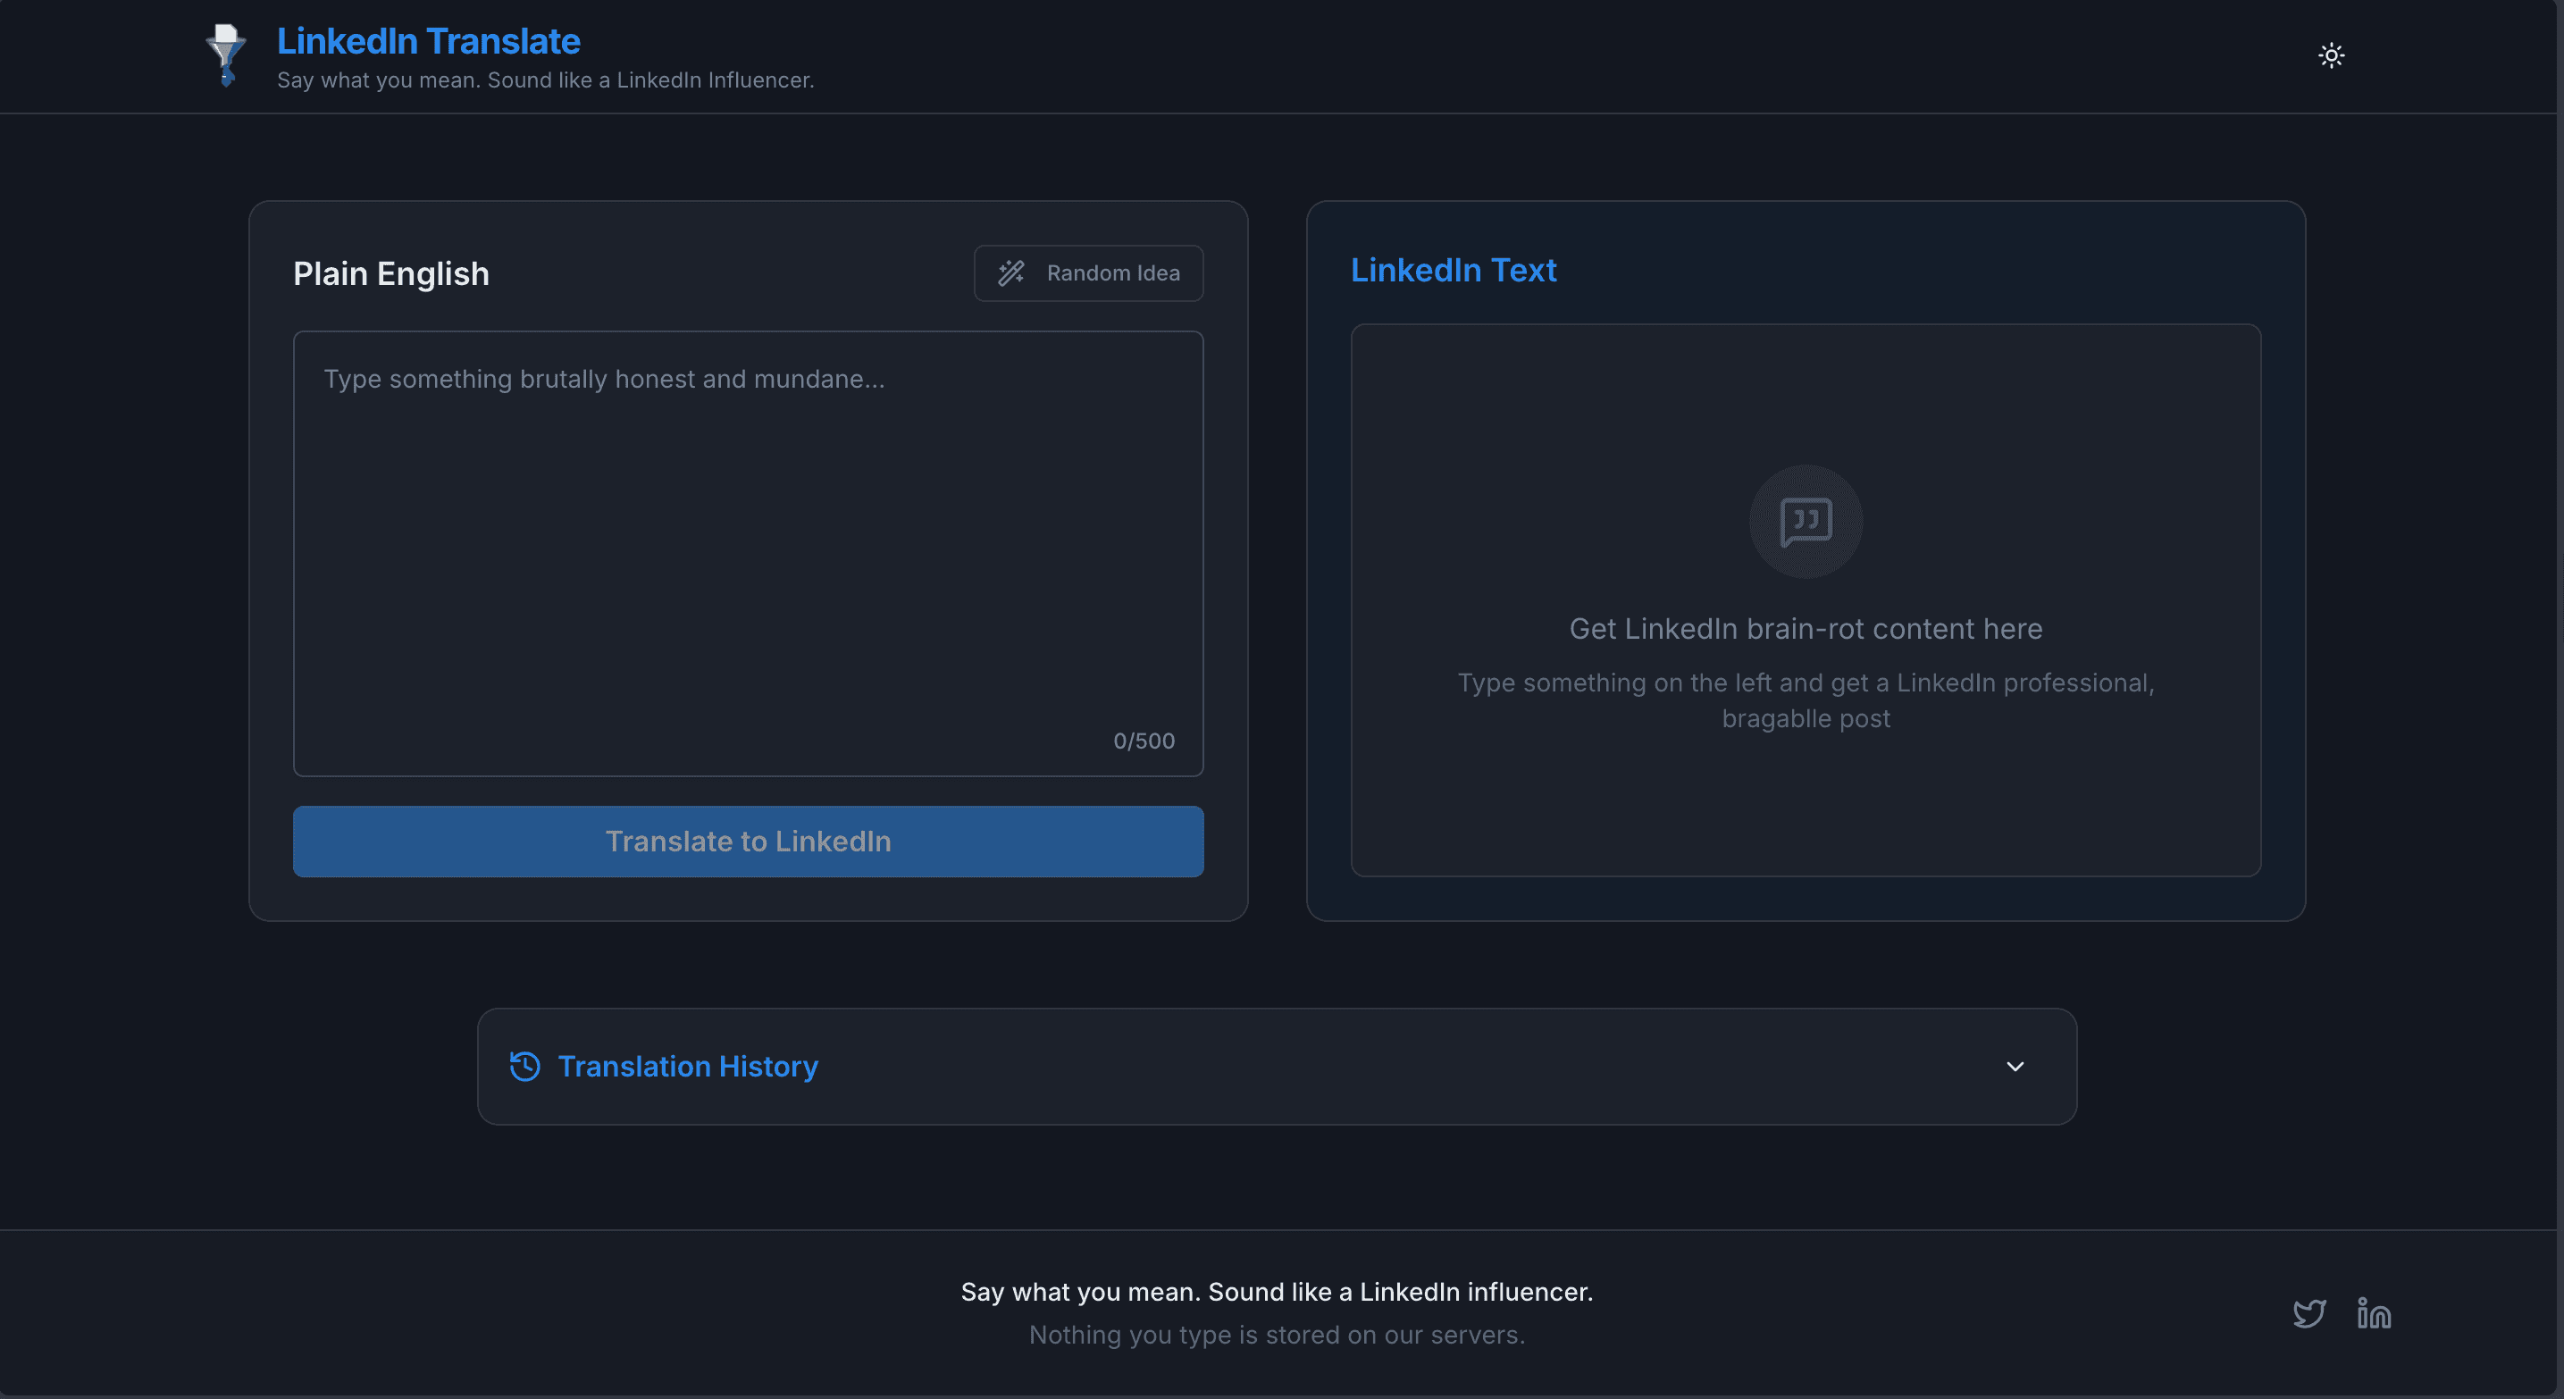Click the Plain English panel heading

[x=390, y=273]
